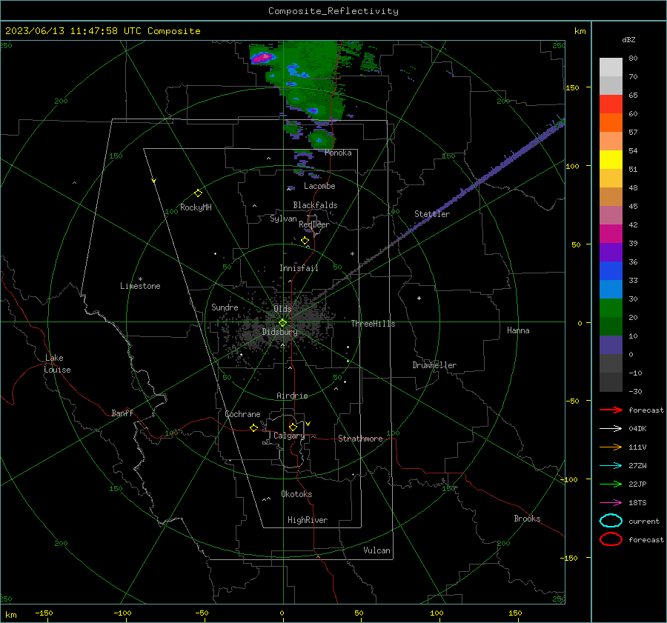Click the asterisk marker above Limestone

point(140,279)
